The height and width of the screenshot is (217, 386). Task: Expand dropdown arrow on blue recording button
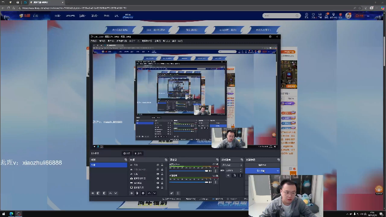tap(278, 171)
